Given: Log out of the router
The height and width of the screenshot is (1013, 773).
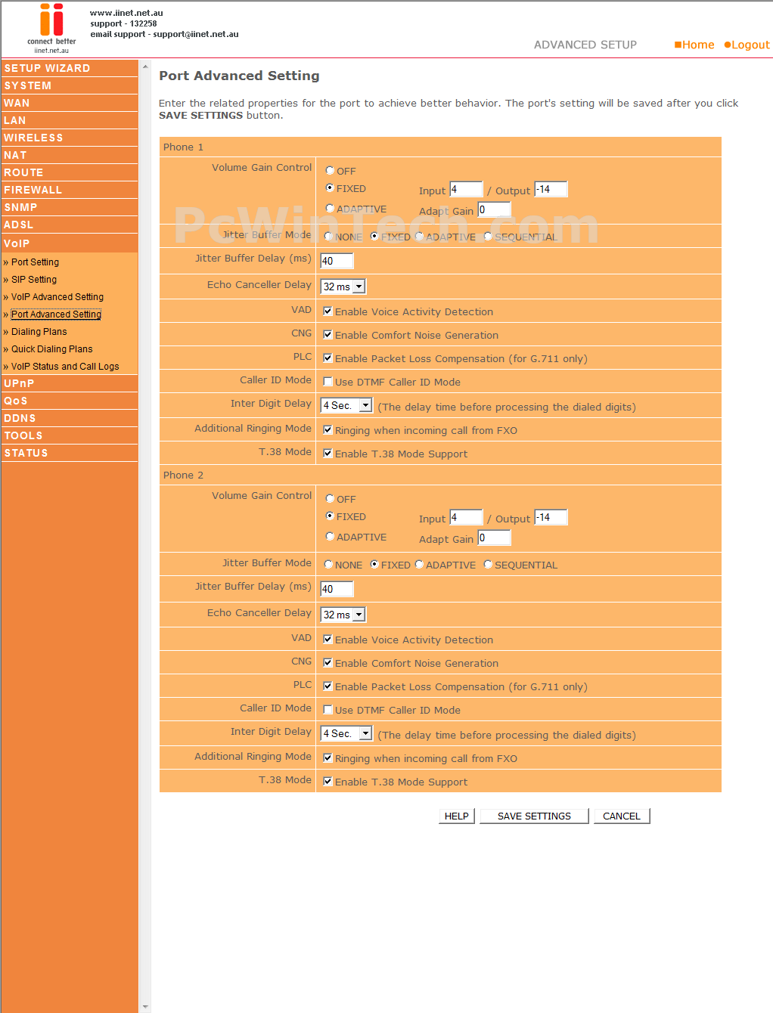Looking at the screenshot, I should (x=747, y=45).
